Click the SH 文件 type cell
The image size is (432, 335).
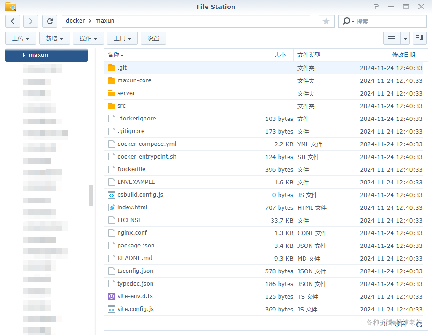coord(308,157)
